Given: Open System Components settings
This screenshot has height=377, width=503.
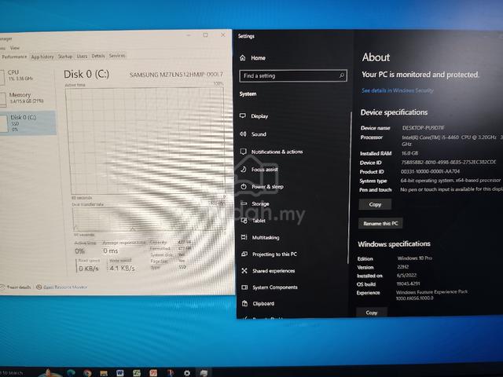Looking at the screenshot, I should pyautogui.click(x=270, y=287).
